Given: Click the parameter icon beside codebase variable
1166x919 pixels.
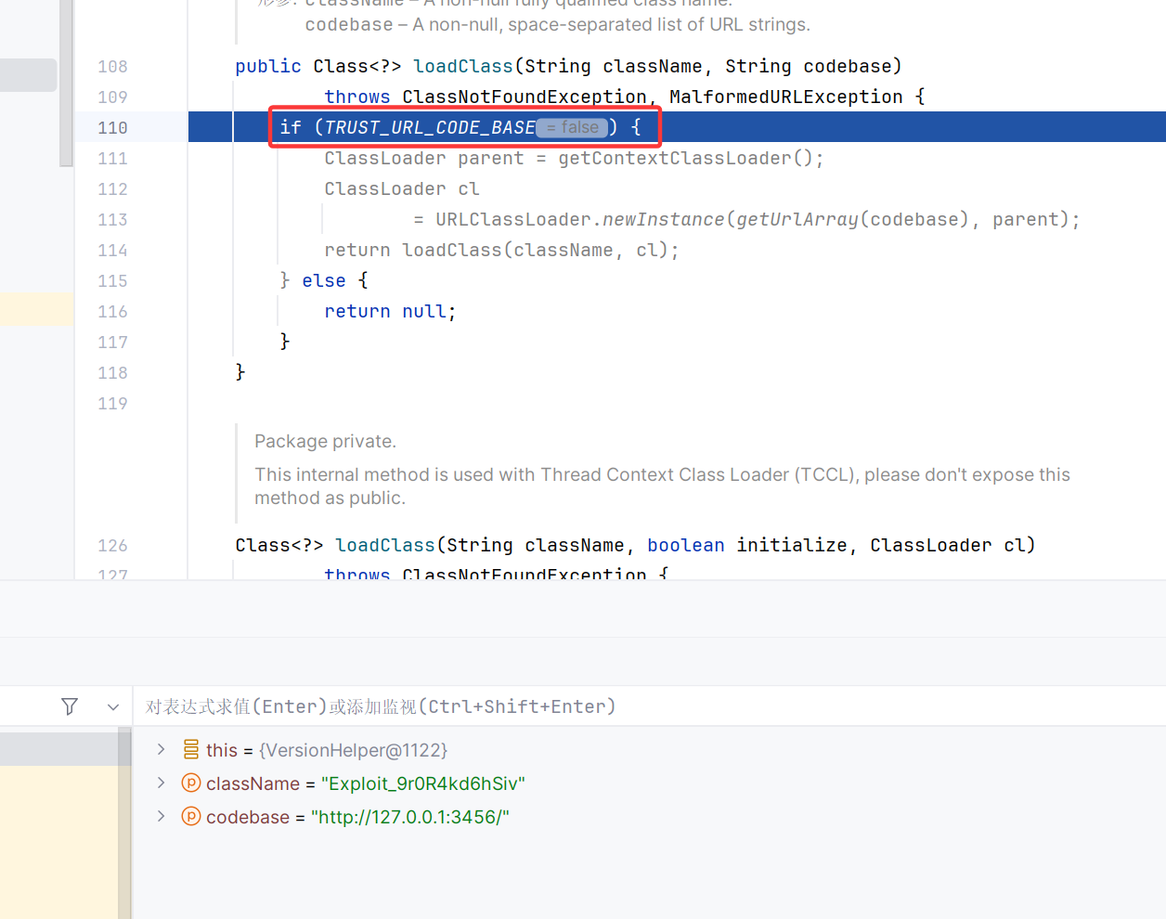Looking at the screenshot, I should pos(190,817).
